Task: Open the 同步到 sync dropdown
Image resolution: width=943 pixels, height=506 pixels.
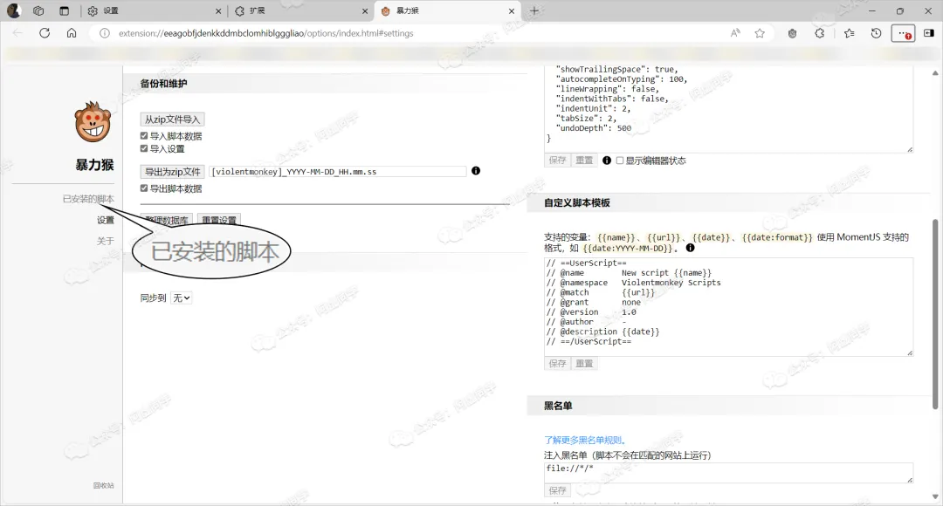Action: pyautogui.click(x=182, y=297)
